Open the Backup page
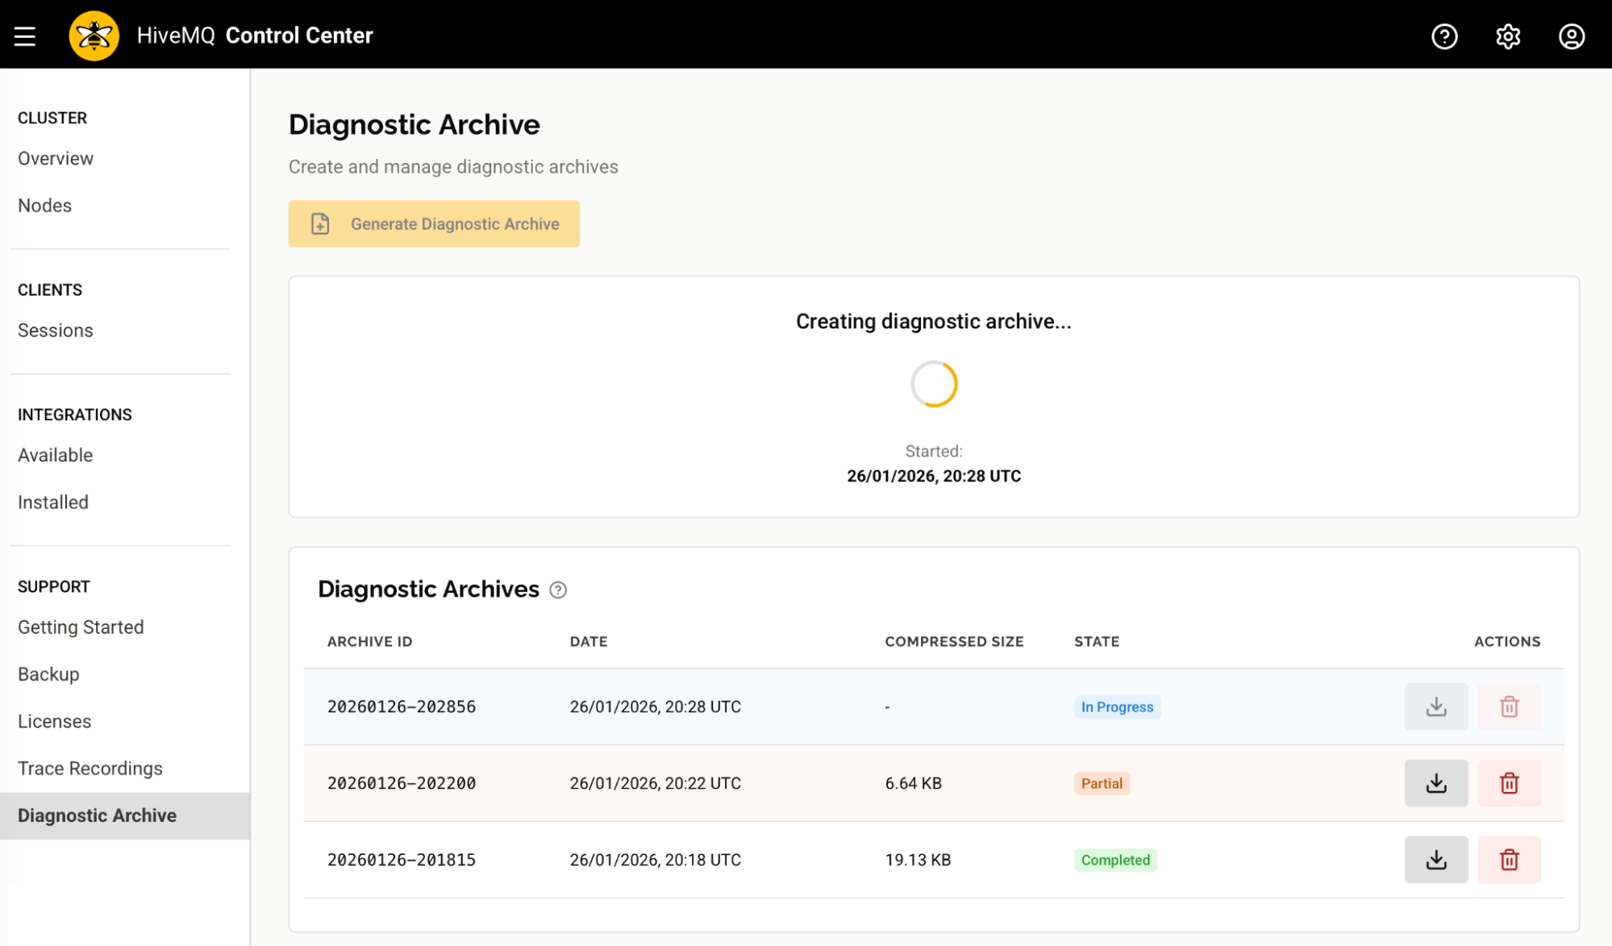 point(48,673)
